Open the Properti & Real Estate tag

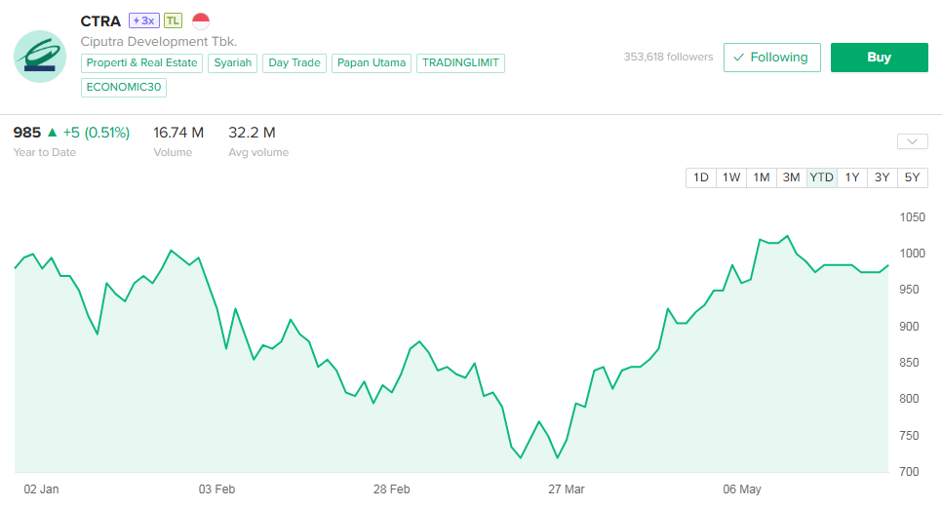pyautogui.click(x=142, y=63)
